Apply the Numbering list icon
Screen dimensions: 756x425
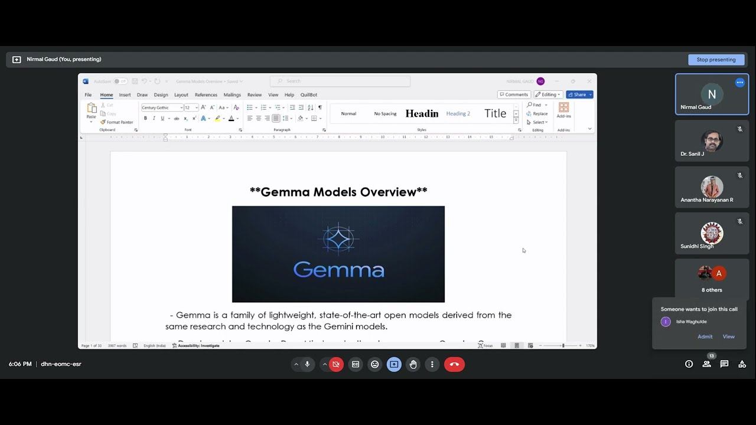tap(263, 107)
